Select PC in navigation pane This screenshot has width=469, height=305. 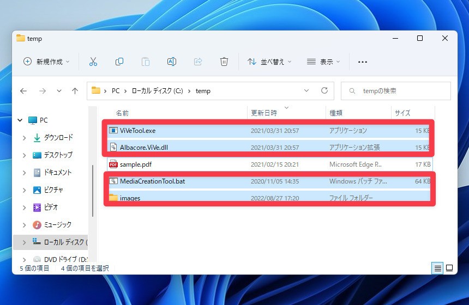(44, 120)
